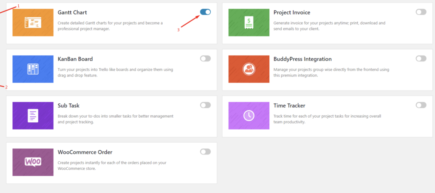
Task: Click the WooCommerce Woo logo icon
Action: point(33,162)
